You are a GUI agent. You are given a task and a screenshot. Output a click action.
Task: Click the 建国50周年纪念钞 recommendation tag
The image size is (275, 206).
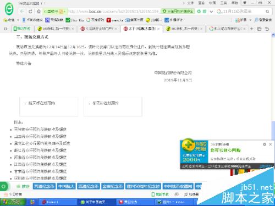143,186
